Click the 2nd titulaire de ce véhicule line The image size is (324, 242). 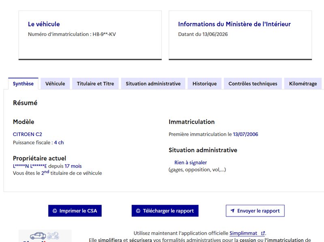tap(58, 173)
